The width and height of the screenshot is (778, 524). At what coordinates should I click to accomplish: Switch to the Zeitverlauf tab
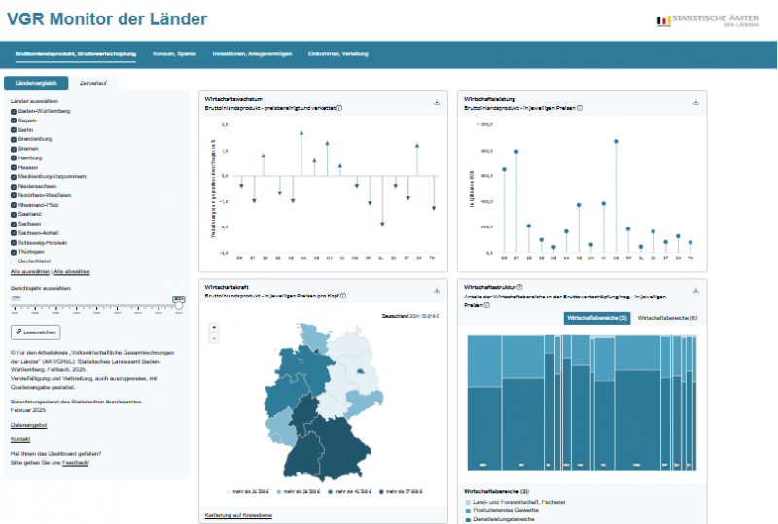[x=94, y=84]
